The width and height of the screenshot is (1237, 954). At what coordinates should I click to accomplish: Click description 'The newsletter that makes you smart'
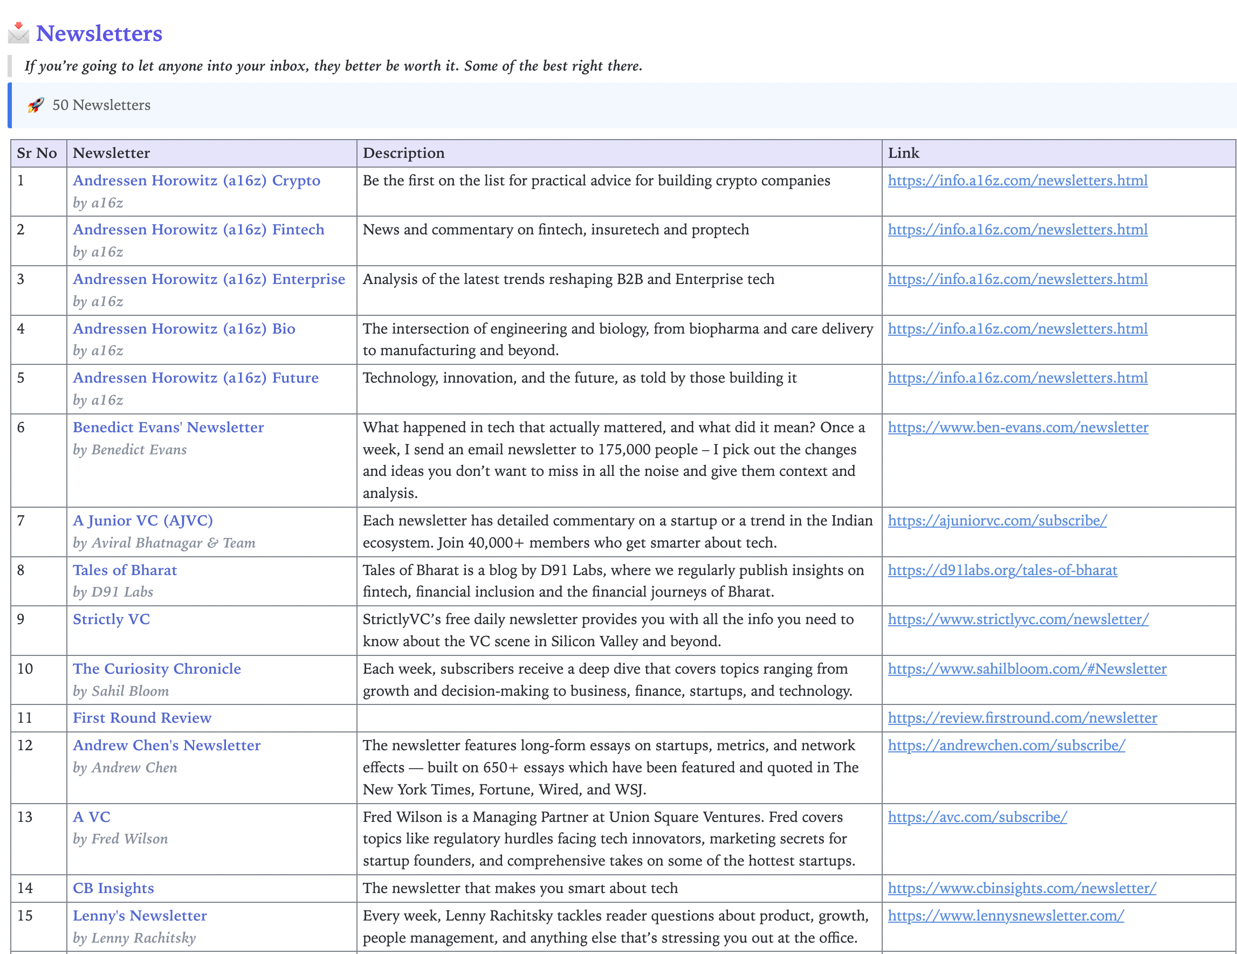point(520,888)
